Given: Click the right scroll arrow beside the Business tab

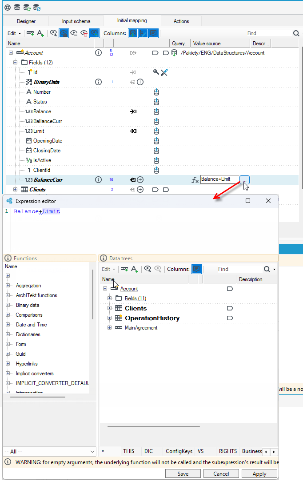Looking at the screenshot, I should click(x=274, y=452).
